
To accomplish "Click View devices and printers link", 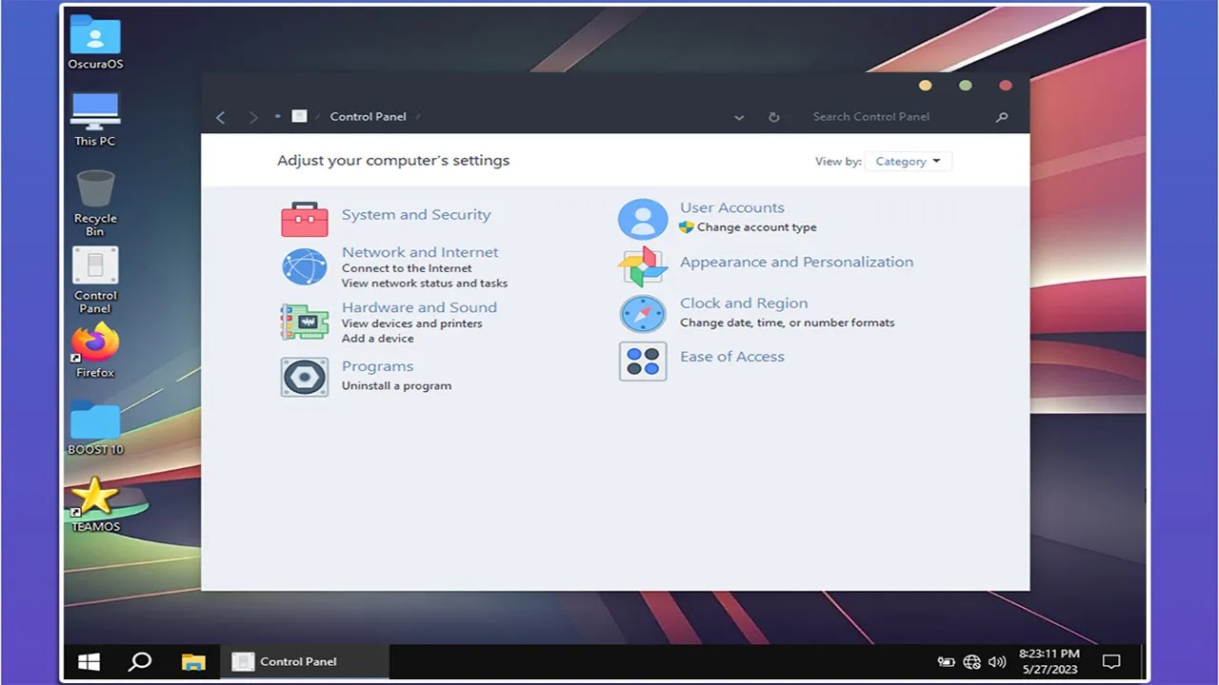I will (x=412, y=323).
